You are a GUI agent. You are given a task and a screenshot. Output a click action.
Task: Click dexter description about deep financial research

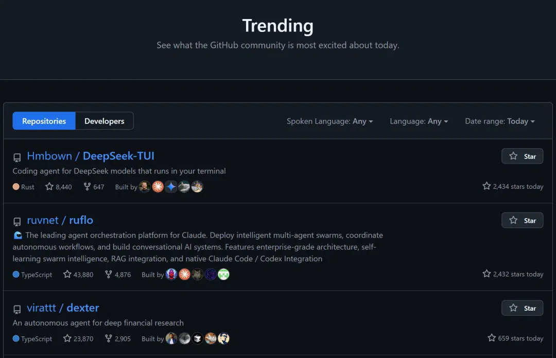98,323
